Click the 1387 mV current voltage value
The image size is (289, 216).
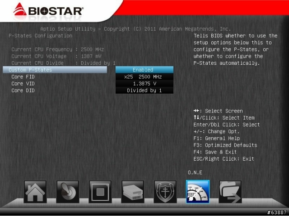pos(91,56)
